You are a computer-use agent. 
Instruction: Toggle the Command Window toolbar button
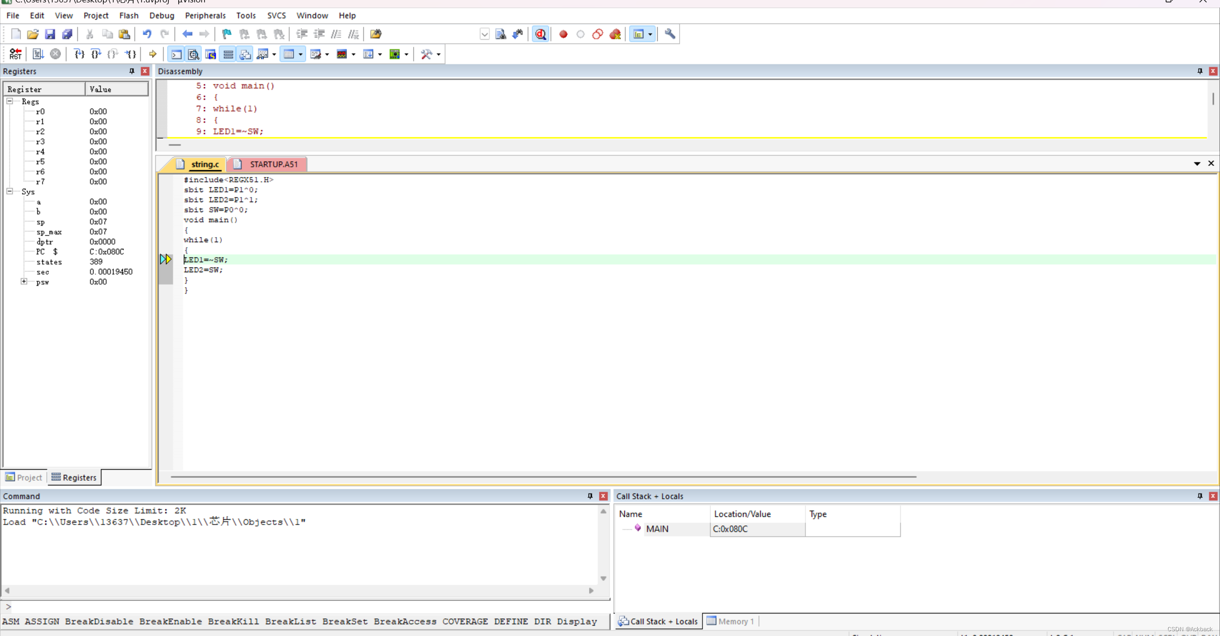[176, 54]
